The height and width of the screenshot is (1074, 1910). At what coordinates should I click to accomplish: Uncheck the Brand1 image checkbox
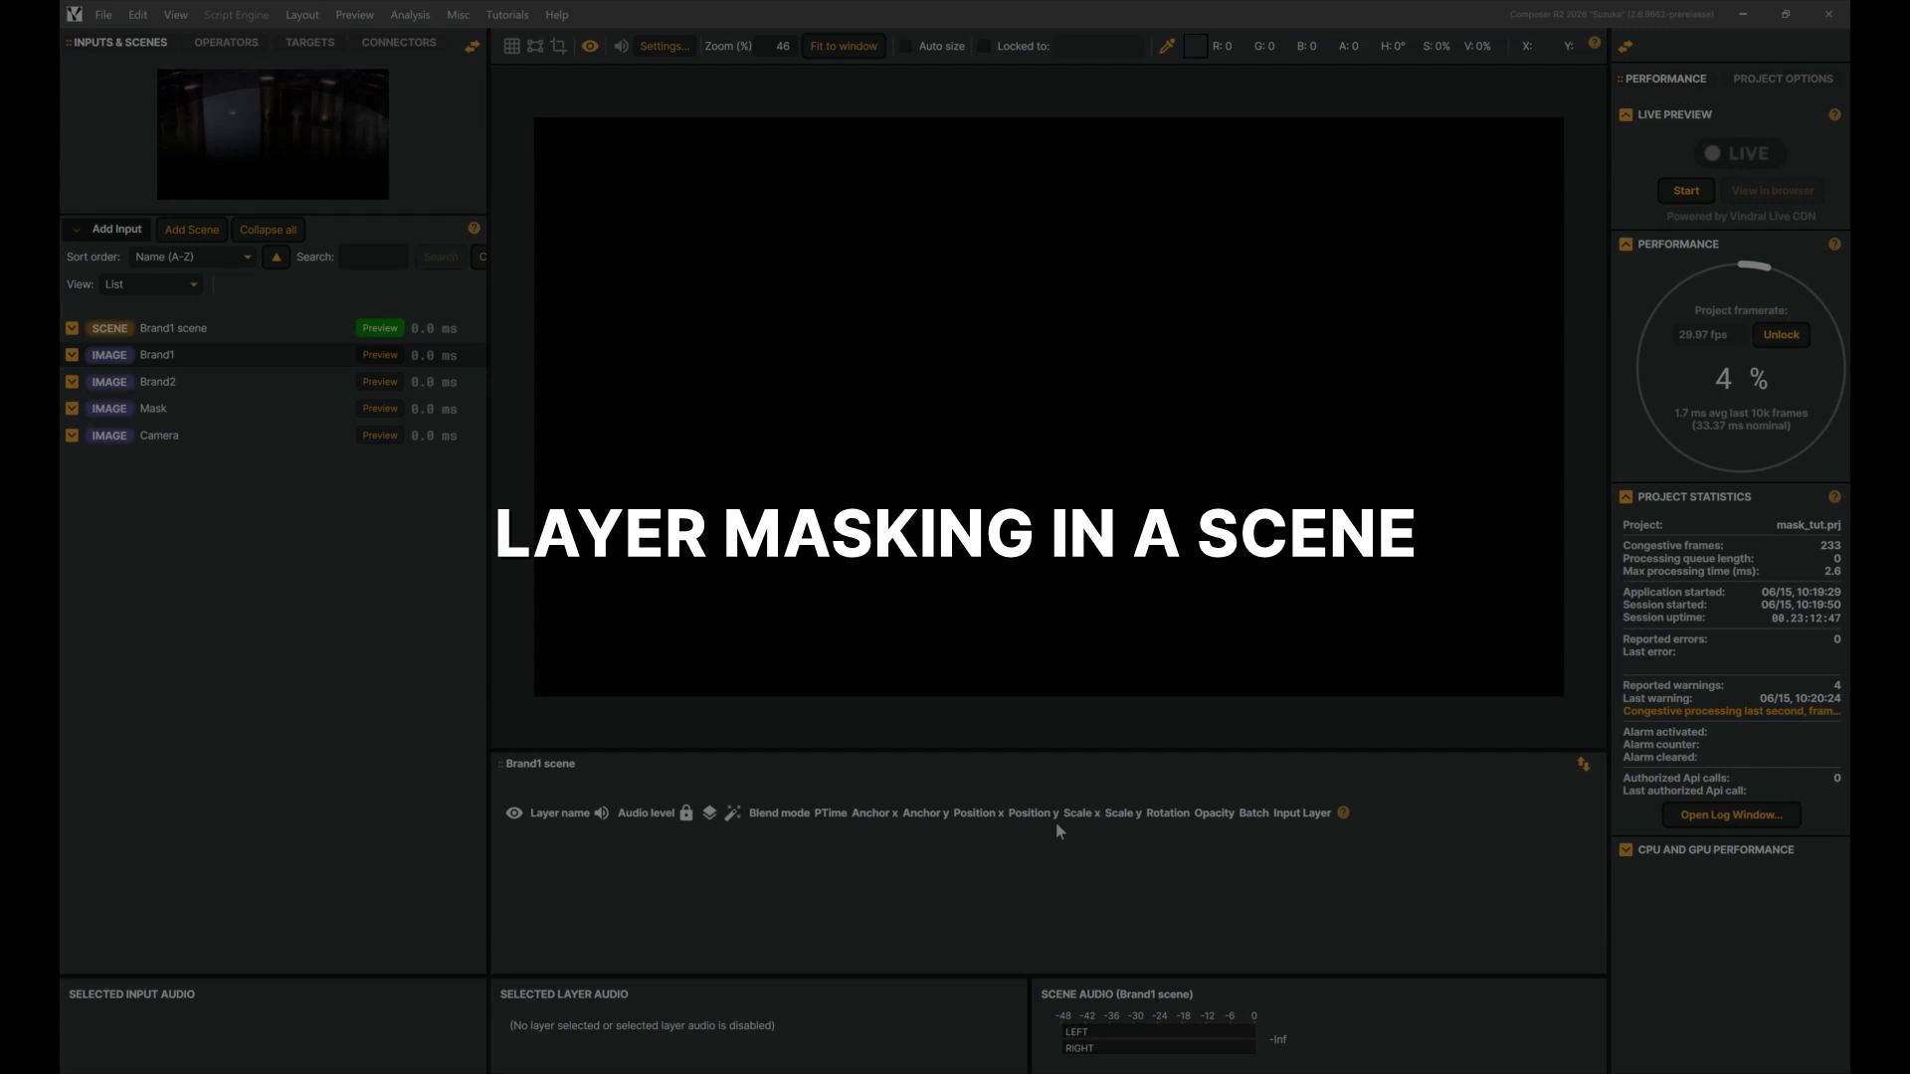pos(72,355)
